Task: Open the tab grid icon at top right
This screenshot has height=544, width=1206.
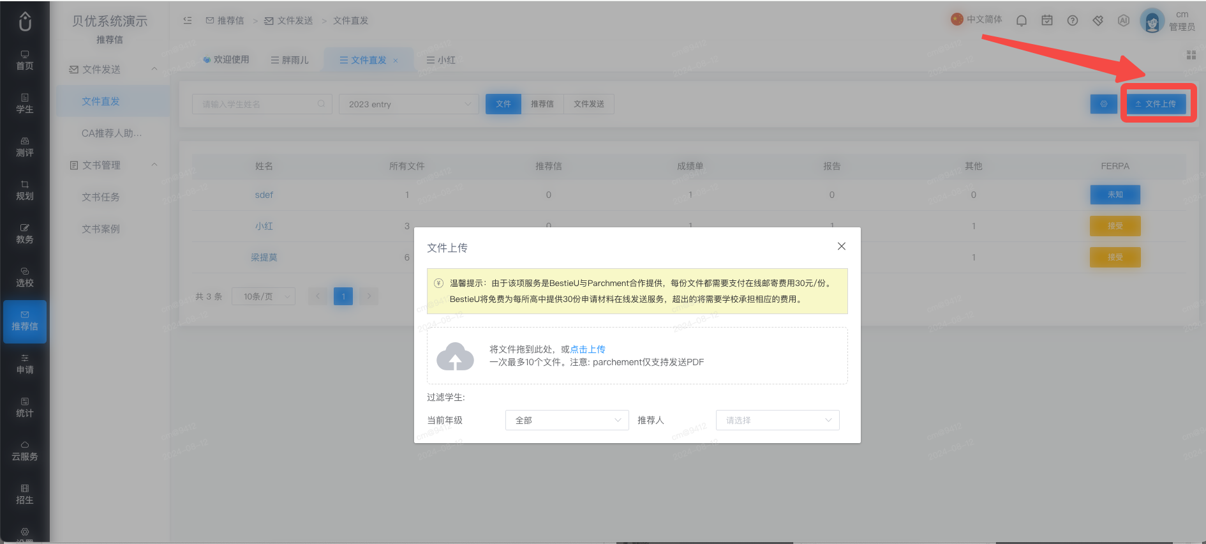Action: (x=1191, y=56)
